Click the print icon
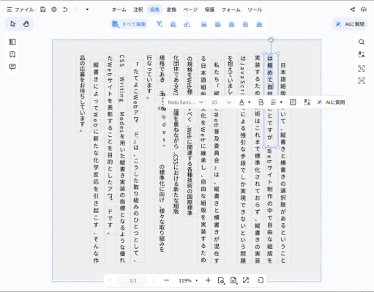 click(54, 10)
